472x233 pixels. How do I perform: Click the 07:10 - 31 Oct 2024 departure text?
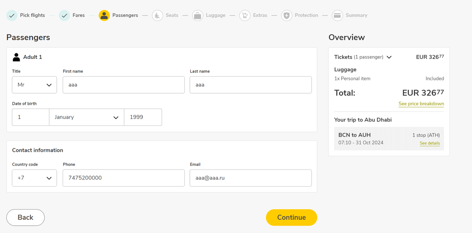pos(361,142)
